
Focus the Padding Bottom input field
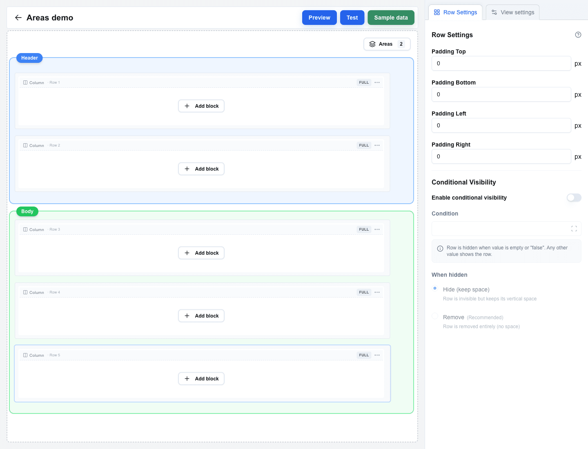(x=501, y=94)
